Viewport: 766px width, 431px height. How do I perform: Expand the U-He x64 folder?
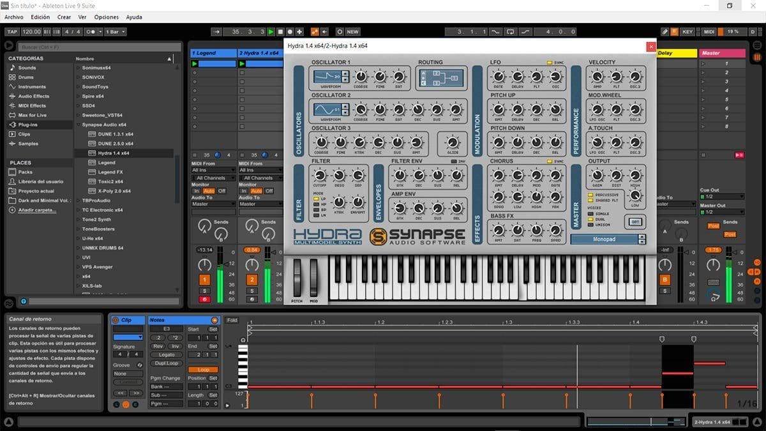[x=78, y=239]
